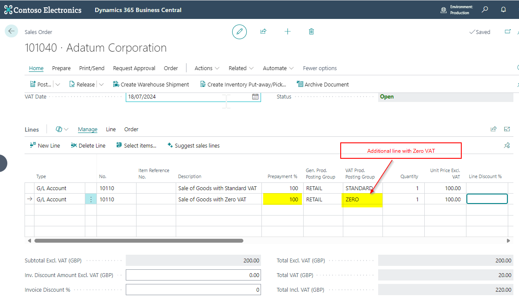Switch to the Prepare tab
This screenshot has width=519, height=296.
click(61, 68)
